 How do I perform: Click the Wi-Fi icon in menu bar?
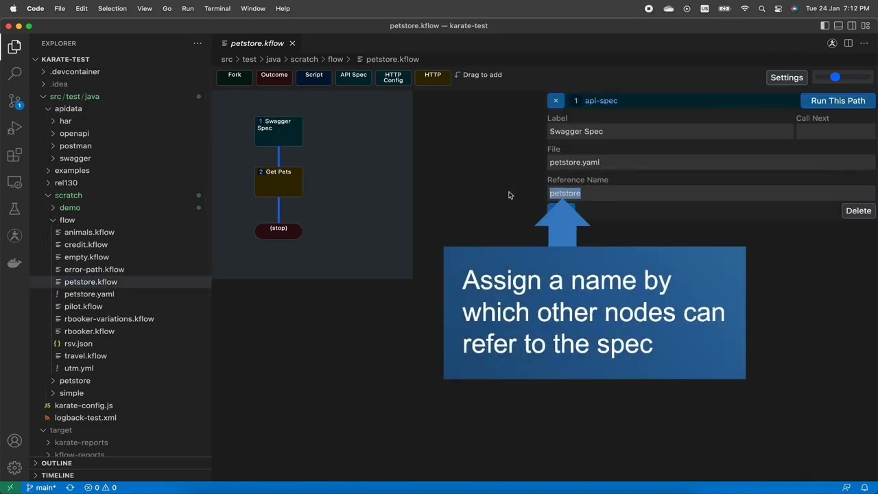(745, 8)
